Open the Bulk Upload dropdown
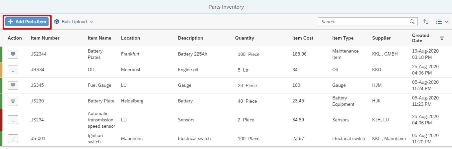This screenshot has height=149, width=452. [x=74, y=22]
